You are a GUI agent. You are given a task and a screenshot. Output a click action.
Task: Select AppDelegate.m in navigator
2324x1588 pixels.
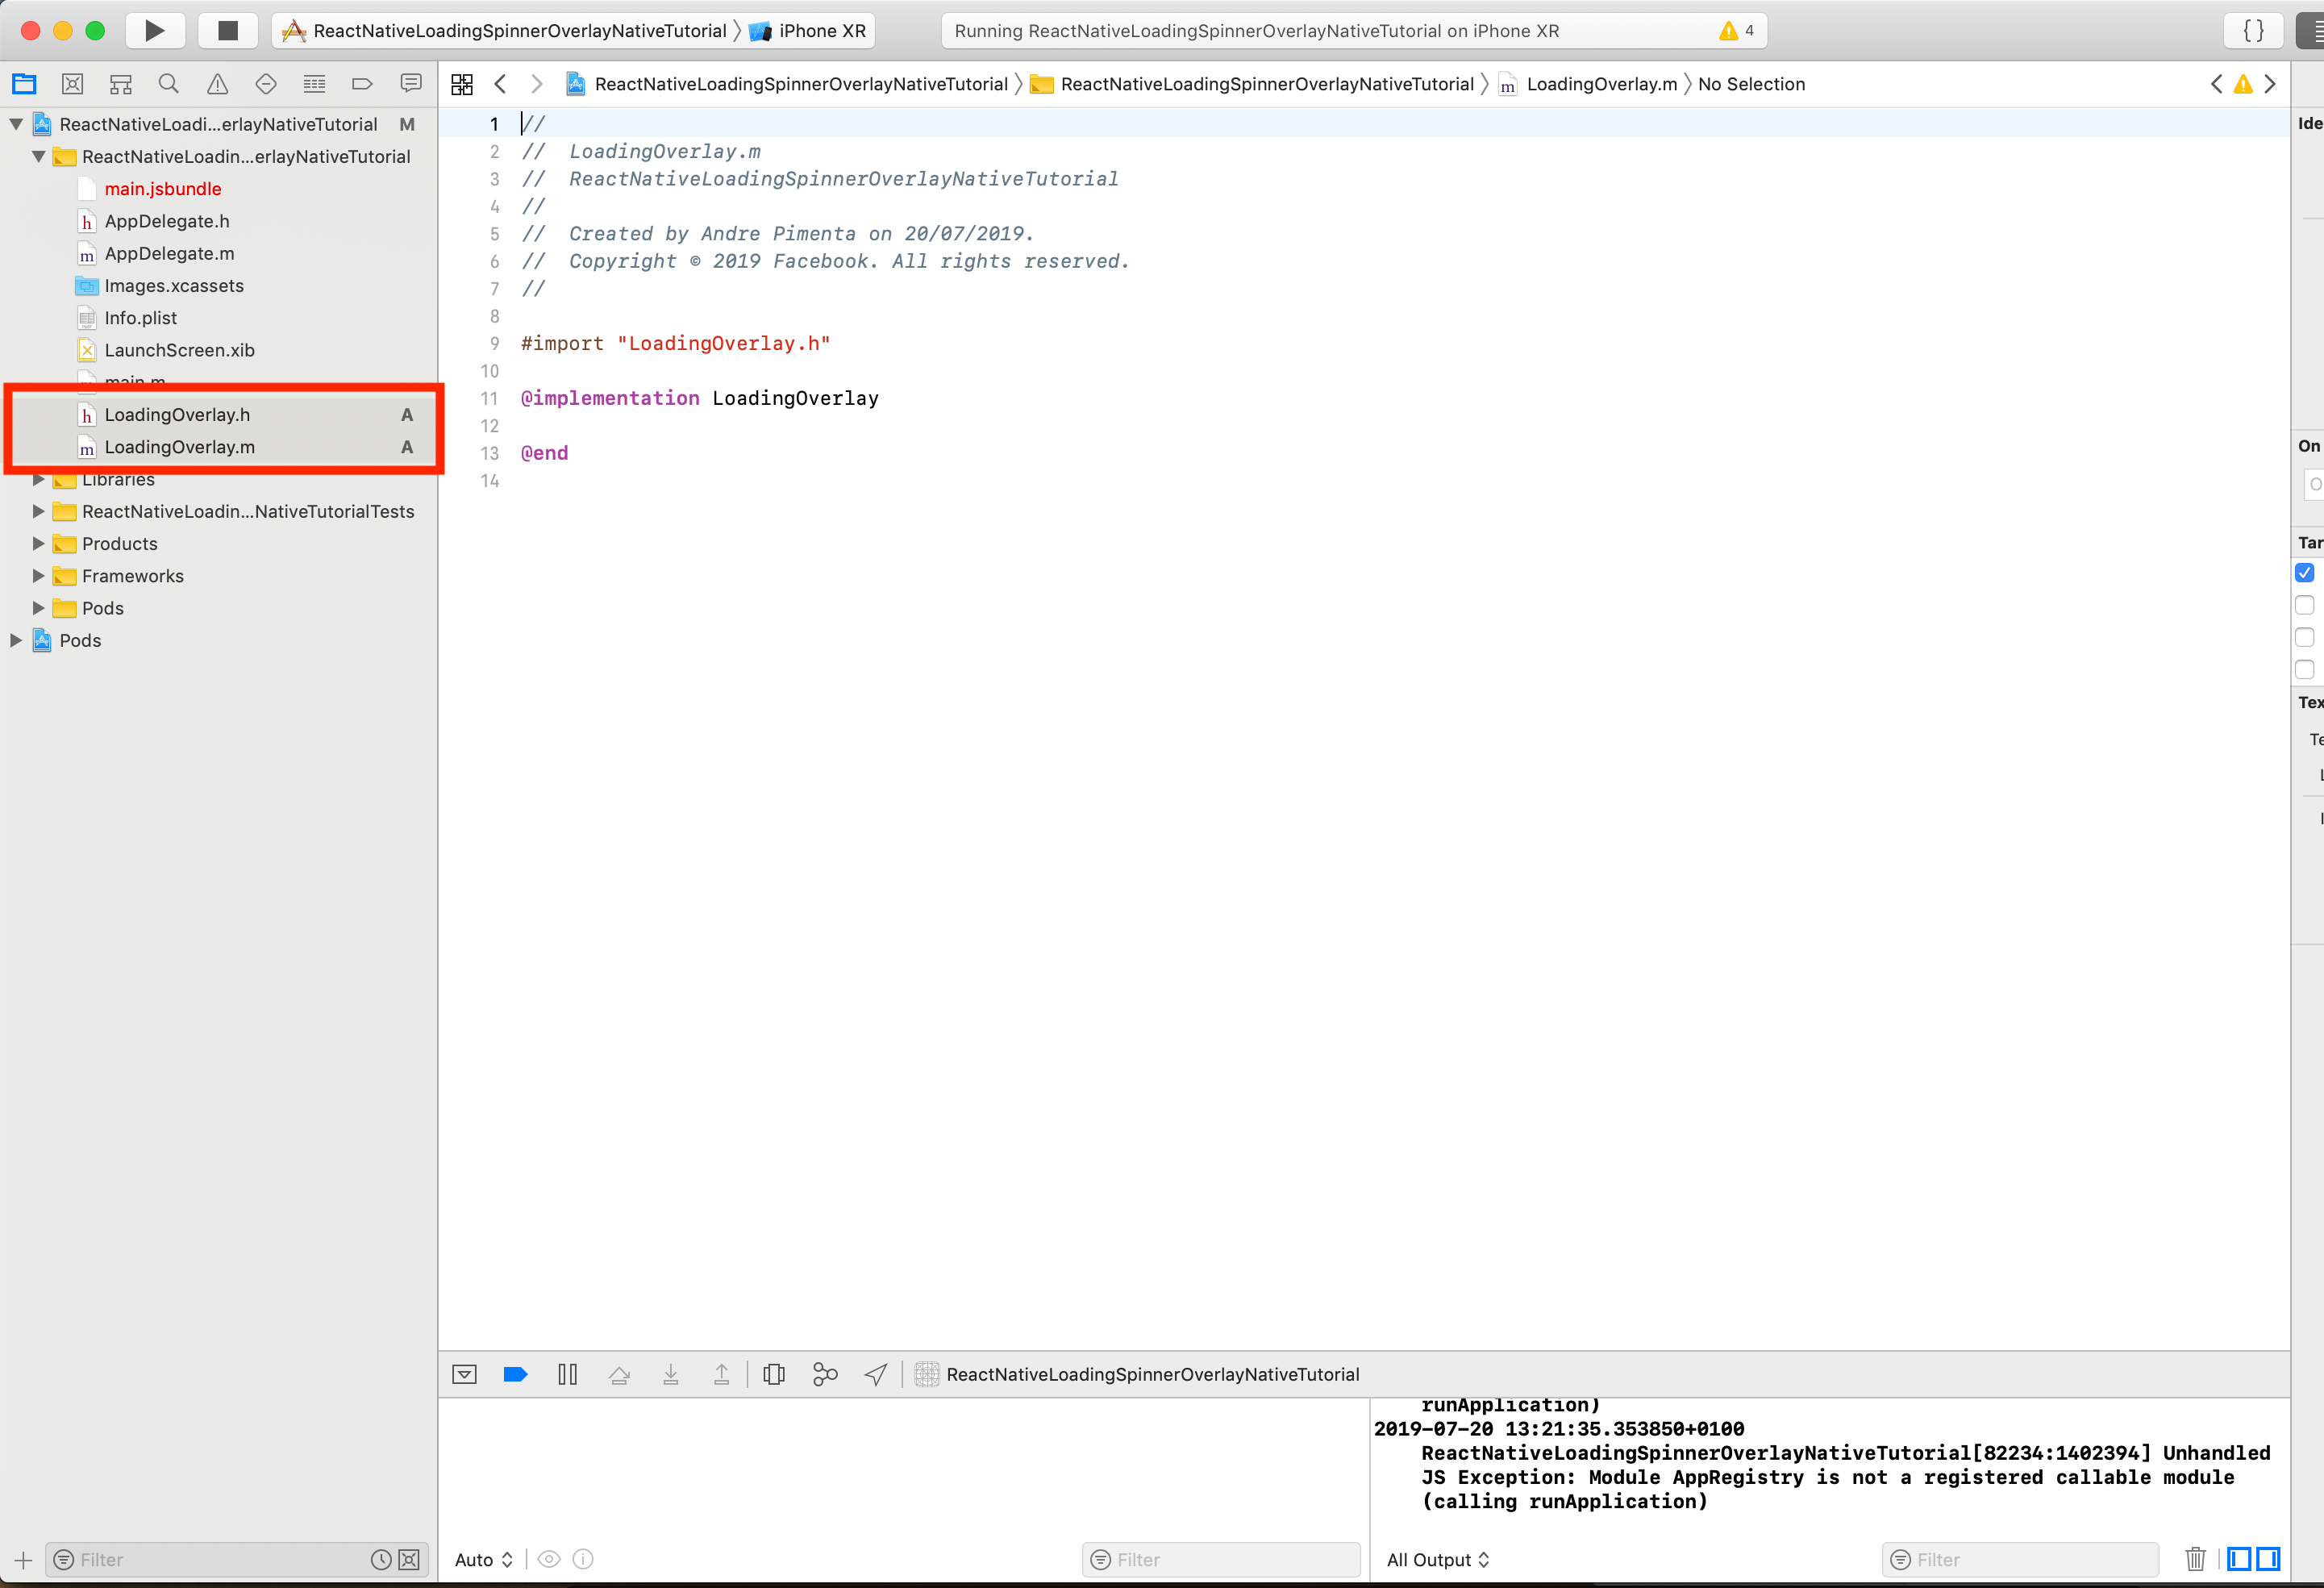pyautogui.click(x=169, y=254)
